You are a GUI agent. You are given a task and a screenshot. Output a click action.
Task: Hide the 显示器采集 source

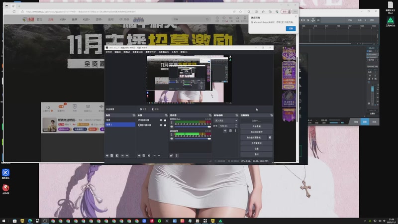(x=161, y=125)
